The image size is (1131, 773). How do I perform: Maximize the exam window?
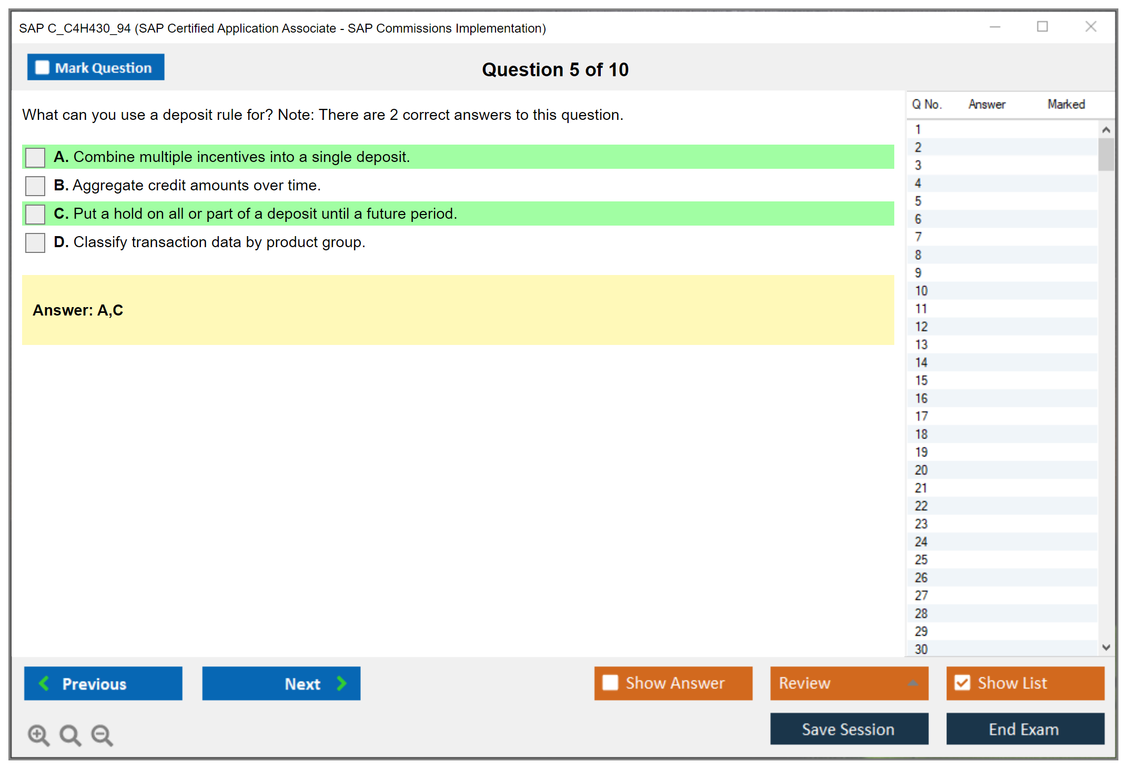click(x=1042, y=27)
